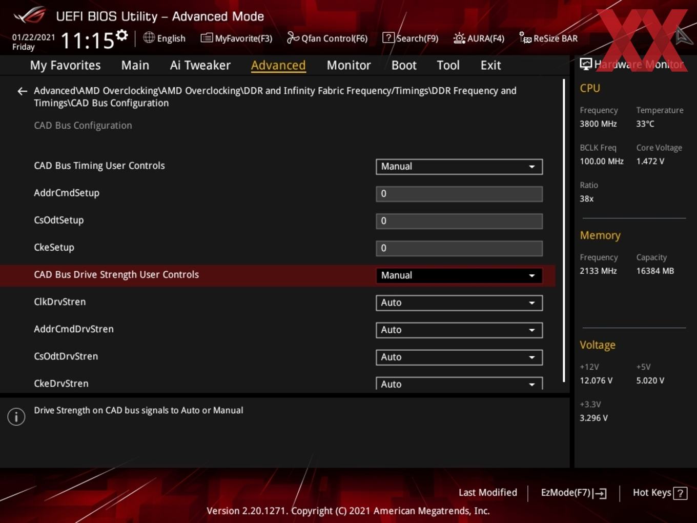The image size is (697, 523).
Task: Select the CsOdtDrvStren label
Action: (x=66, y=356)
